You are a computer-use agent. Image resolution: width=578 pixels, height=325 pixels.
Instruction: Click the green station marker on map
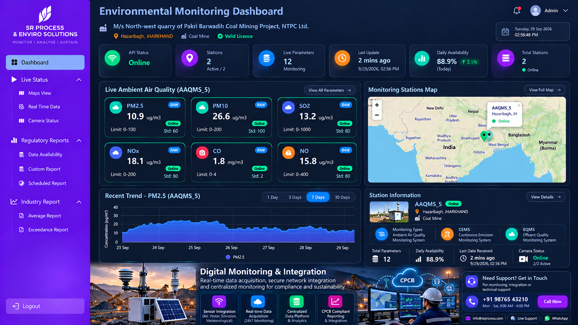[484, 136]
